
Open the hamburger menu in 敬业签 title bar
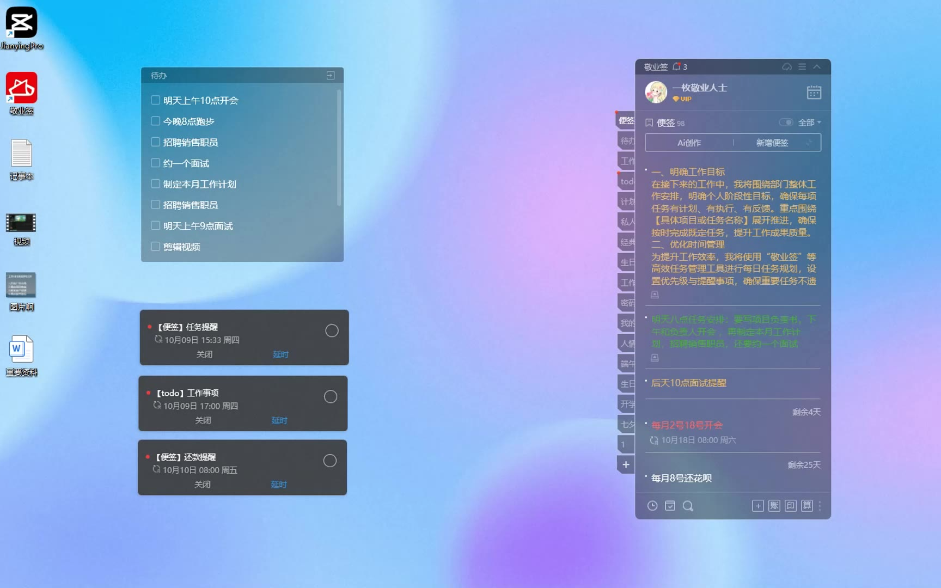[802, 66]
